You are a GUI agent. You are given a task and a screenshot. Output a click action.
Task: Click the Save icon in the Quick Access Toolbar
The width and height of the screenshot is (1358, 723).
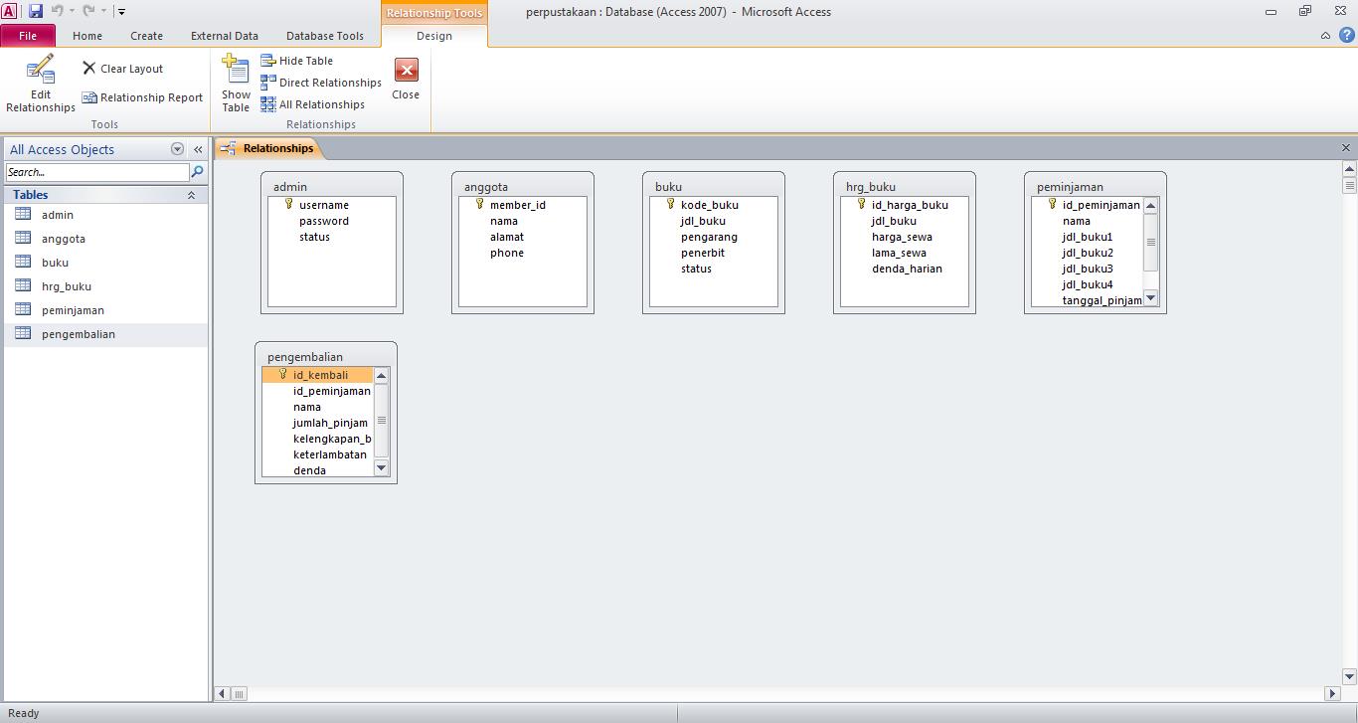point(36,11)
